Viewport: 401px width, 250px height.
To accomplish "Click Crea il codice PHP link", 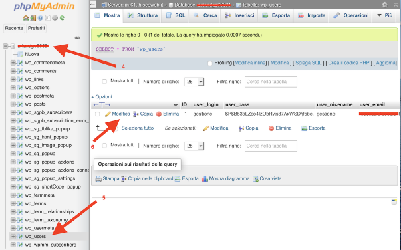I will [x=349, y=63].
